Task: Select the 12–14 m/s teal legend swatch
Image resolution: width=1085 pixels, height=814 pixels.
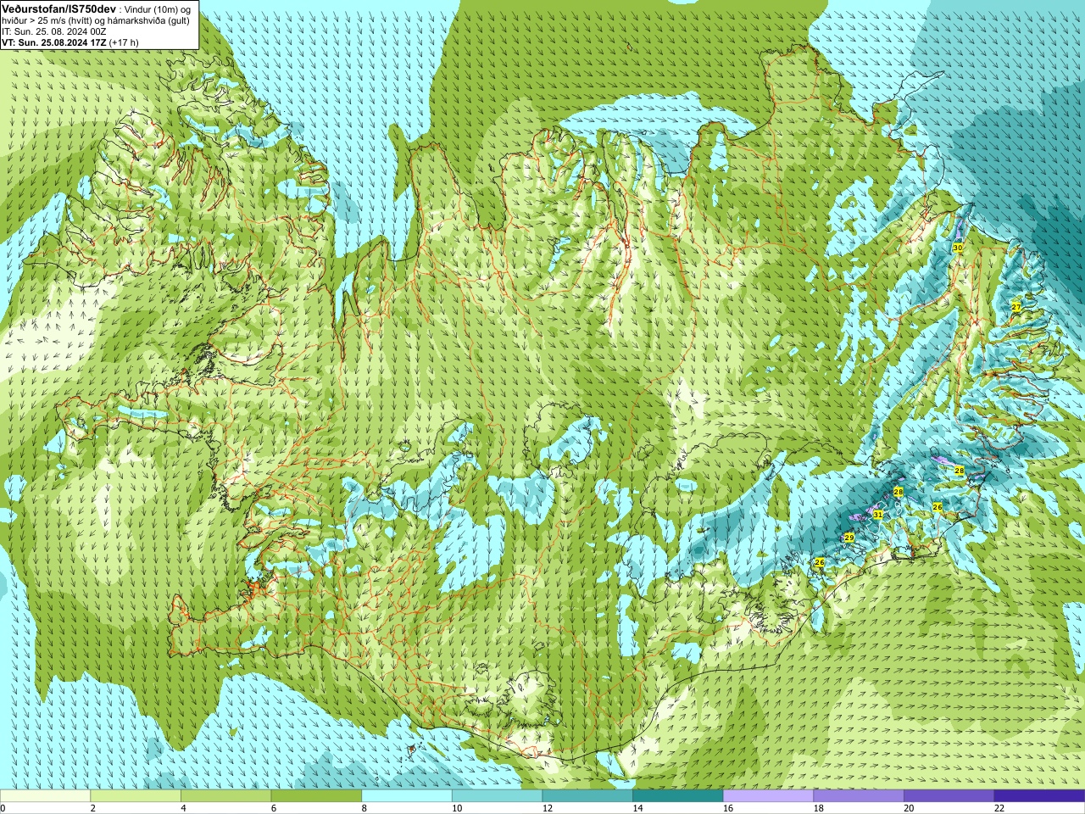Action: 587,796
